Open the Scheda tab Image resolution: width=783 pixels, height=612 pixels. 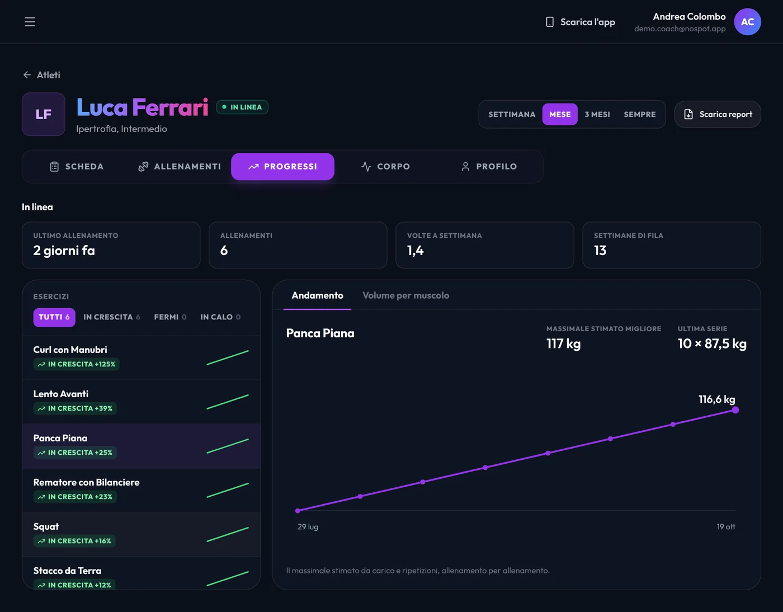(x=77, y=167)
